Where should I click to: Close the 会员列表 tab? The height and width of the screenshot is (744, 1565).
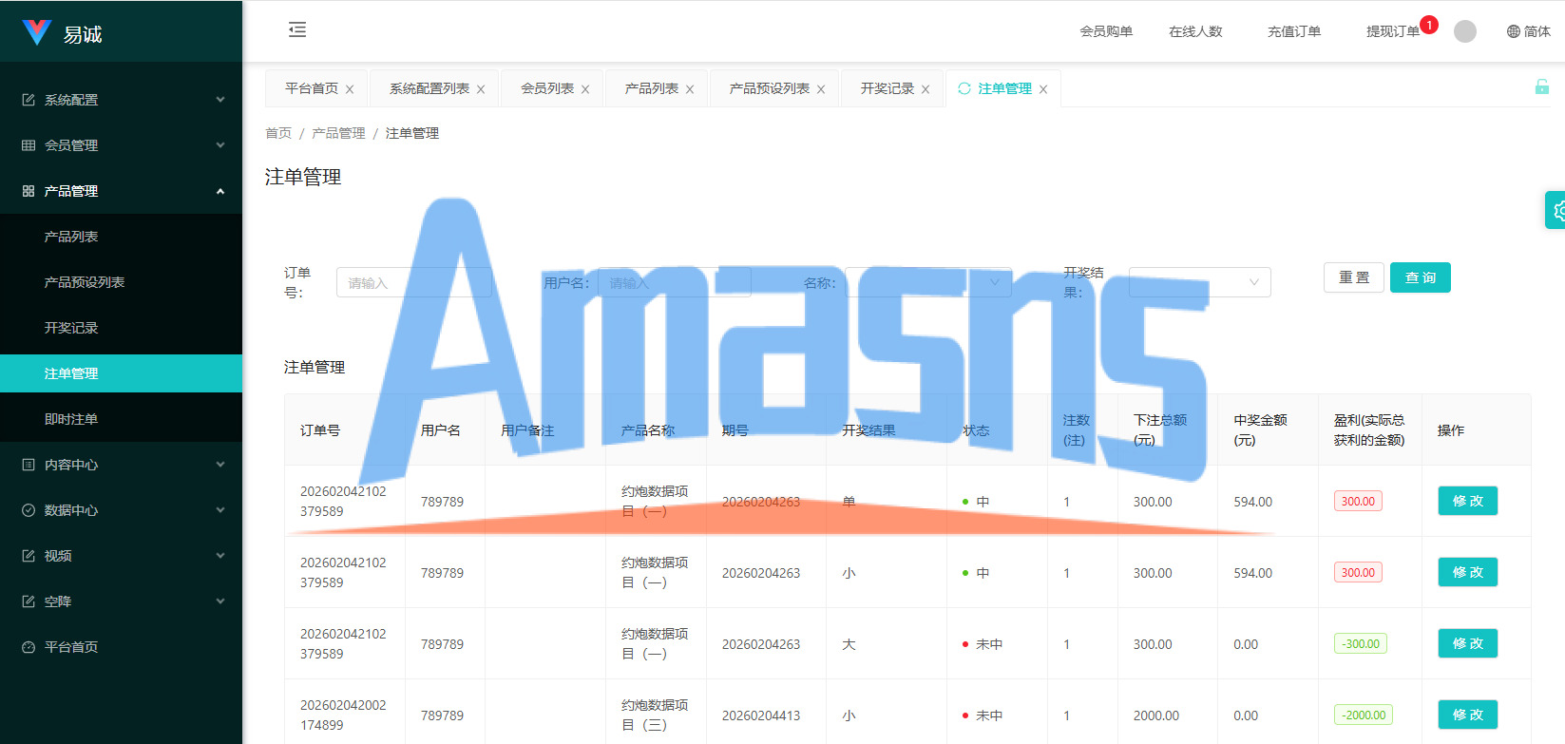pyautogui.click(x=585, y=89)
